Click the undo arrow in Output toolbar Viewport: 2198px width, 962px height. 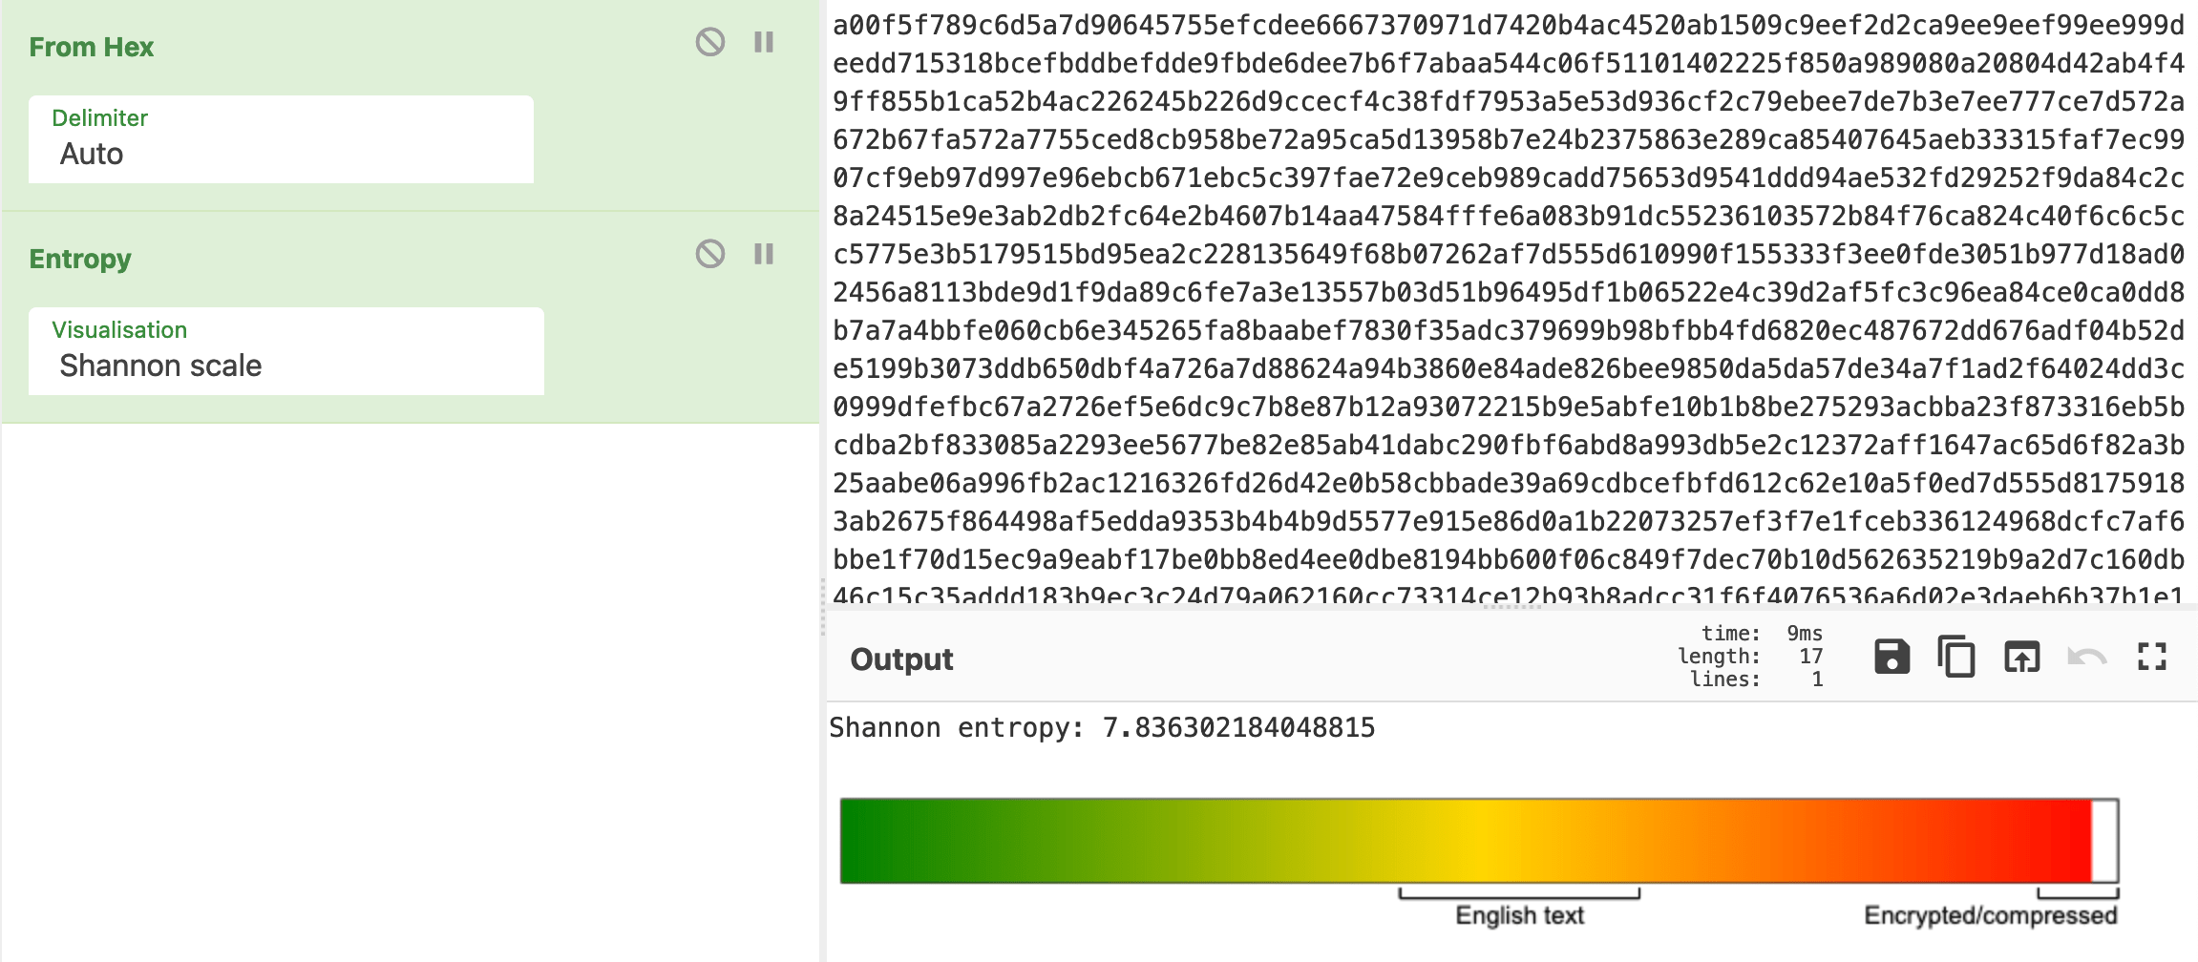click(2086, 657)
